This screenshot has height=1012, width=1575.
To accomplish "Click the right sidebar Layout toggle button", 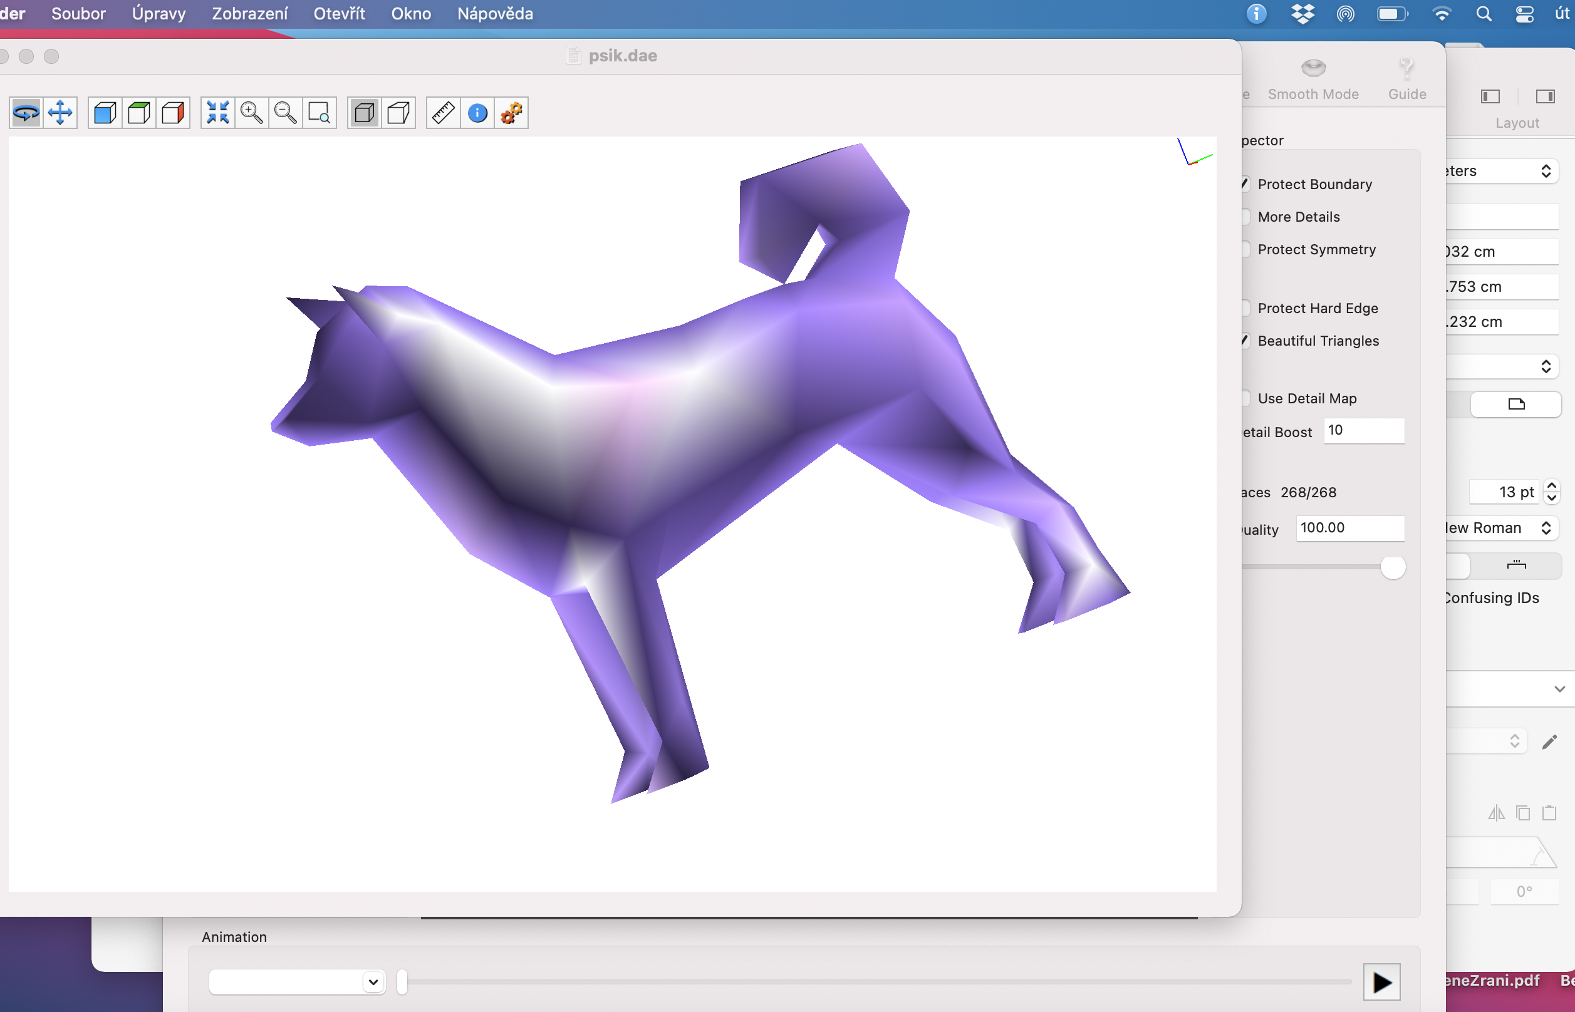I will [1545, 96].
